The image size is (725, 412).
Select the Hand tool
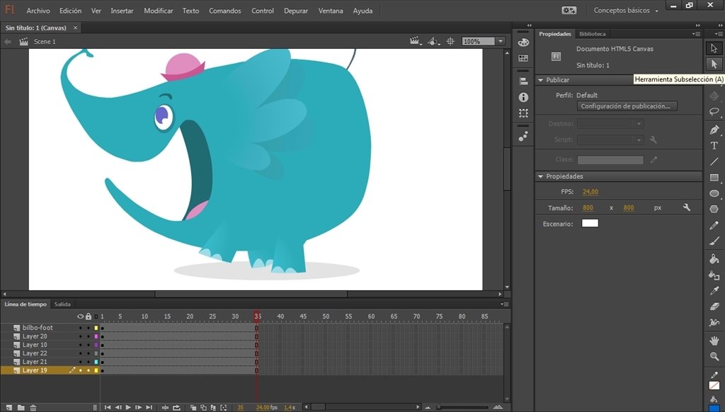(714, 341)
